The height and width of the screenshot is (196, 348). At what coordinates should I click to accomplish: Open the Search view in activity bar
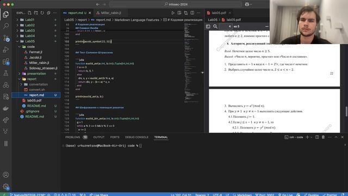pyautogui.click(x=6, y=26)
